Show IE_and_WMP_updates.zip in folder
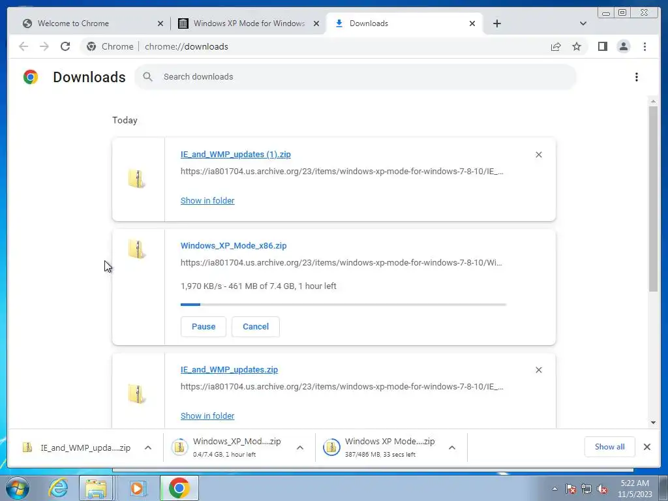The image size is (668, 501). pos(207,416)
